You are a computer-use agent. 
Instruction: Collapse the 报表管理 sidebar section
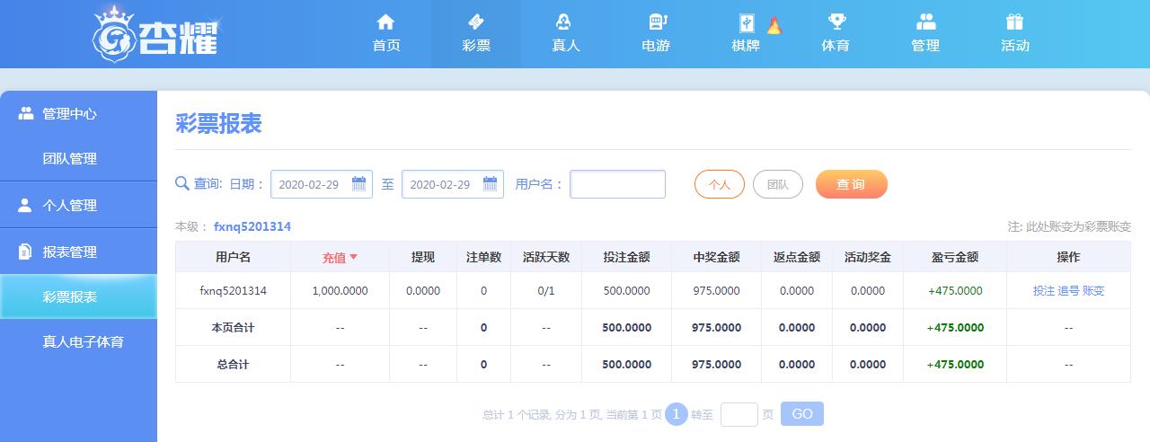[69, 252]
